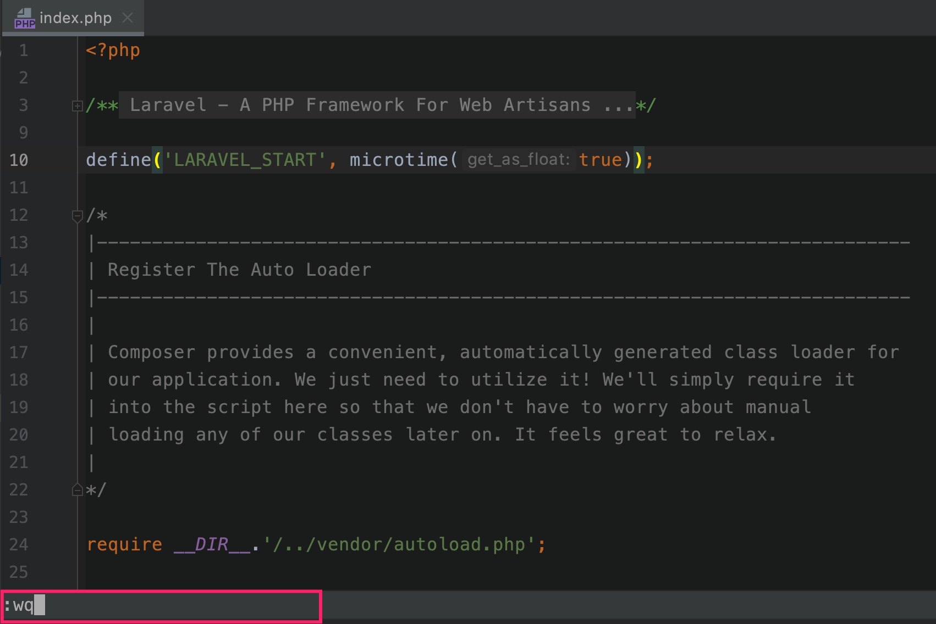This screenshot has width=936, height=624.
Task: Click line number 1 in the gutter
Action: (24, 51)
